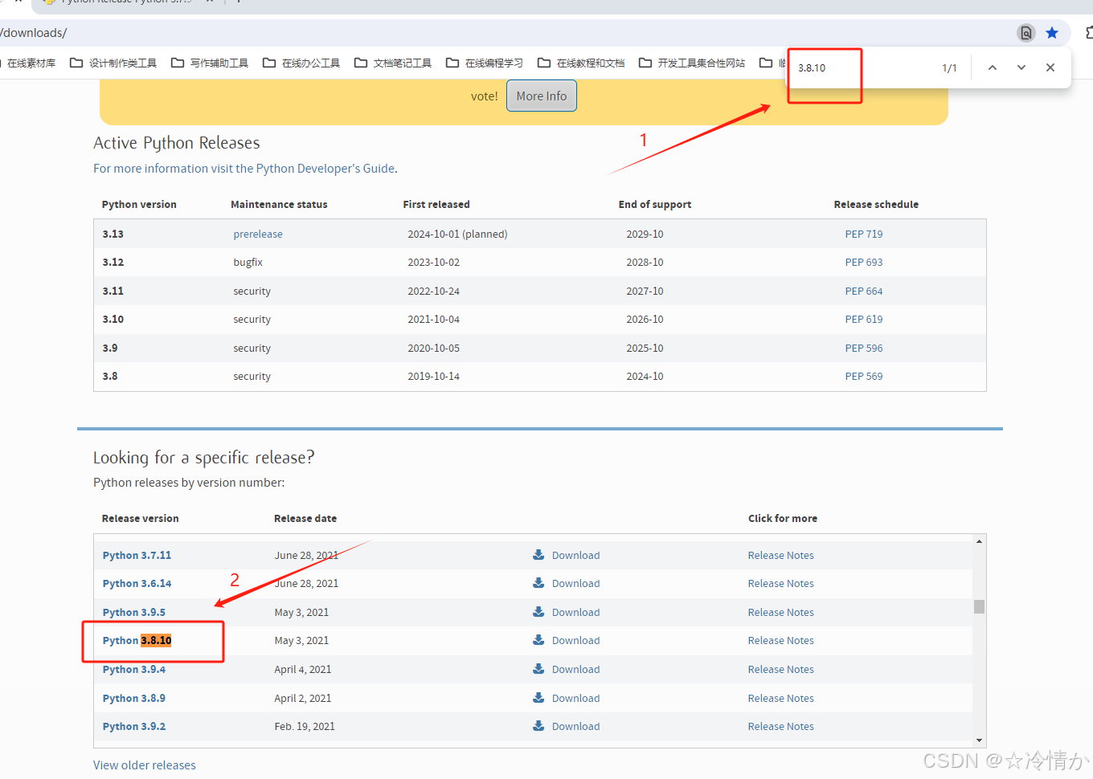The height and width of the screenshot is (779, 1093).
Task: Open PEP 596 release schedule
Action: tap(864, 349)
